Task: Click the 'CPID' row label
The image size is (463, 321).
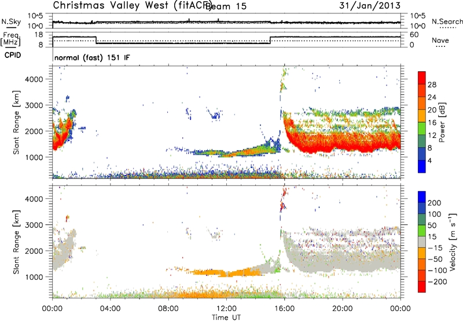Action: [x=13, y=55]
